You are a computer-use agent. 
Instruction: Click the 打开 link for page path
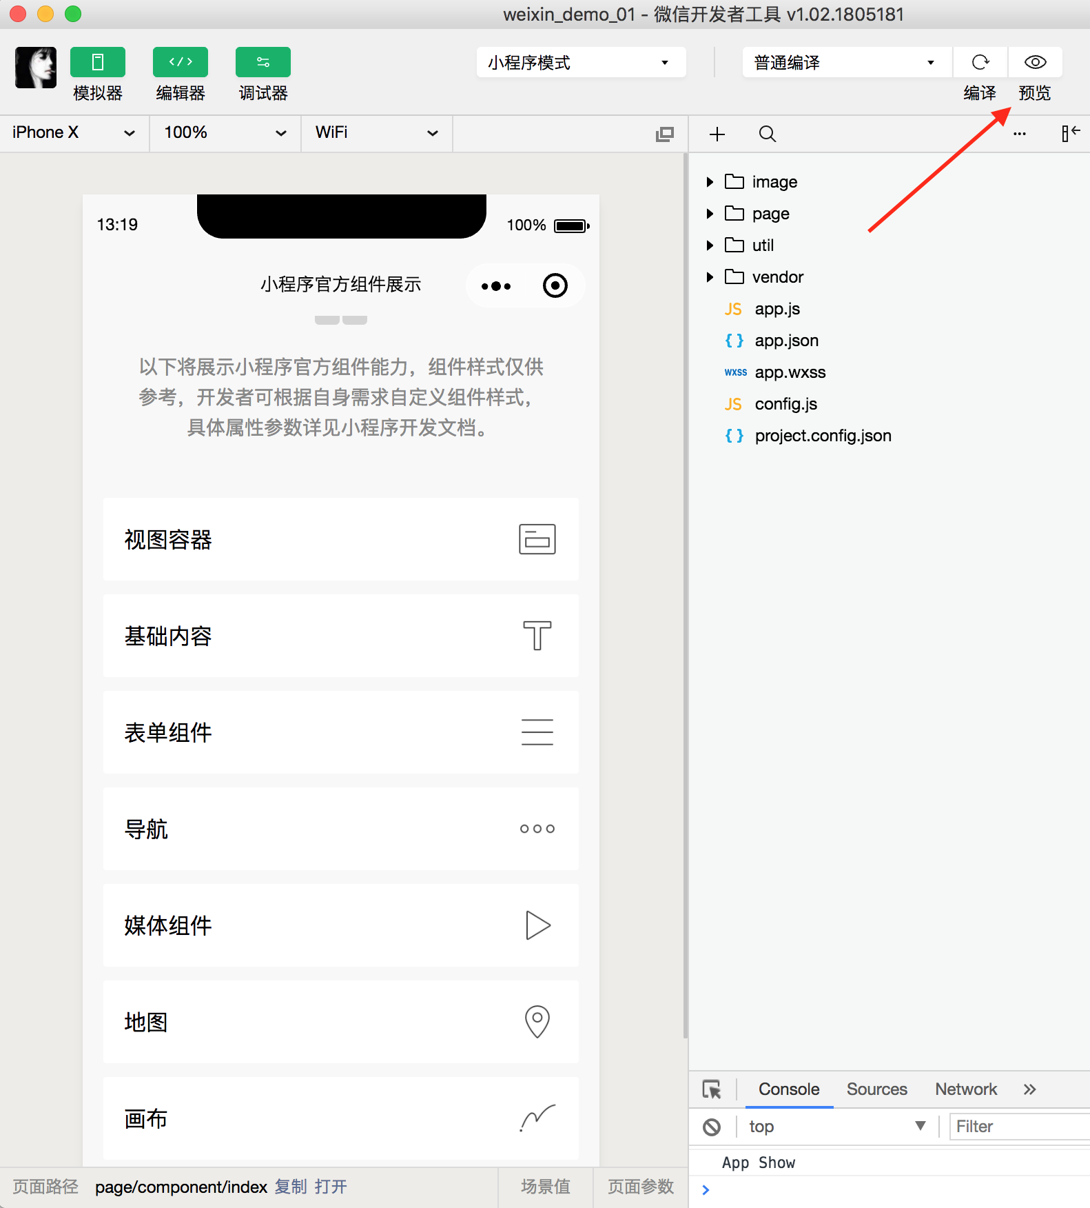tap(331, 1187)
